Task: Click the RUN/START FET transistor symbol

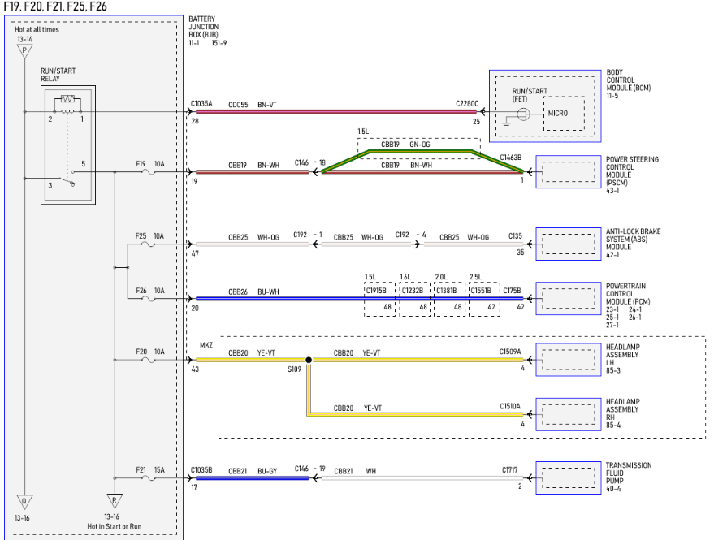Action: pyautogui.click(x=524, y=114)
